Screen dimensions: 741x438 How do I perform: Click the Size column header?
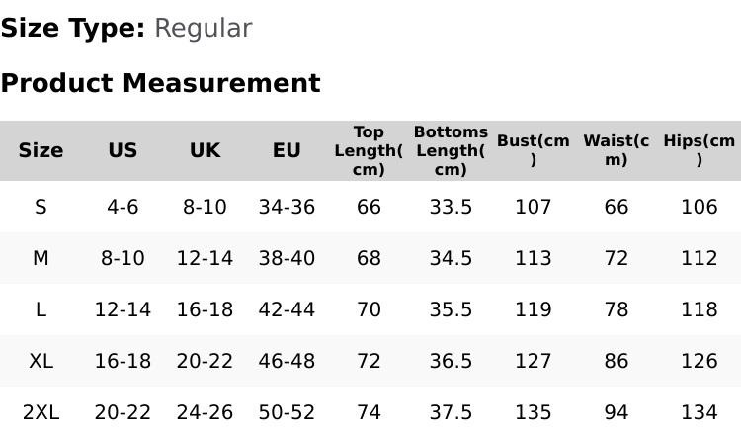point(41,150)
